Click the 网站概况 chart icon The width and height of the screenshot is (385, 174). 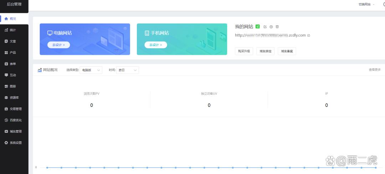[x=40, y=70]
